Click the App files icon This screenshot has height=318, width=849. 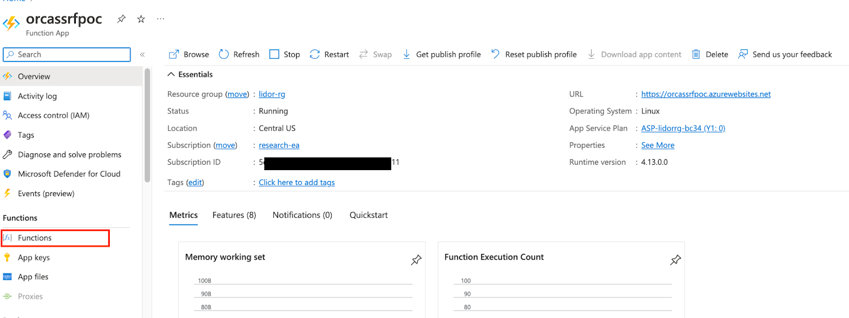7,277
